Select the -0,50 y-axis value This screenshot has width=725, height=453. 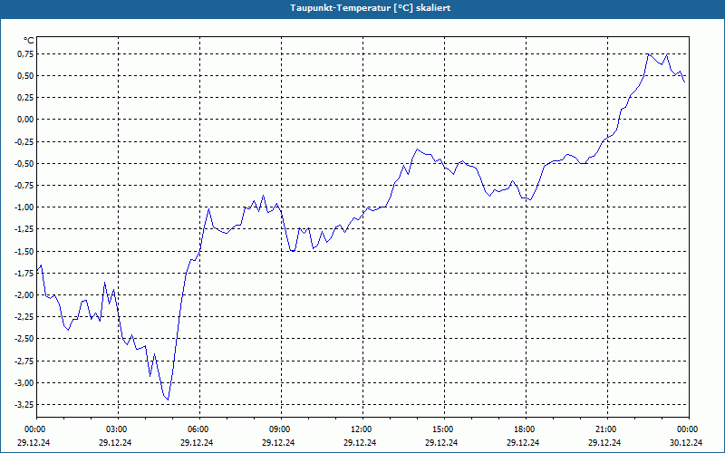pyautogui.click(x=24, y=164)
